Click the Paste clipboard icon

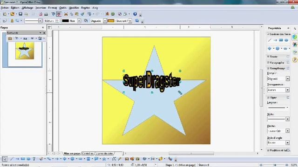pyautogui.click(x=77, y=14)
